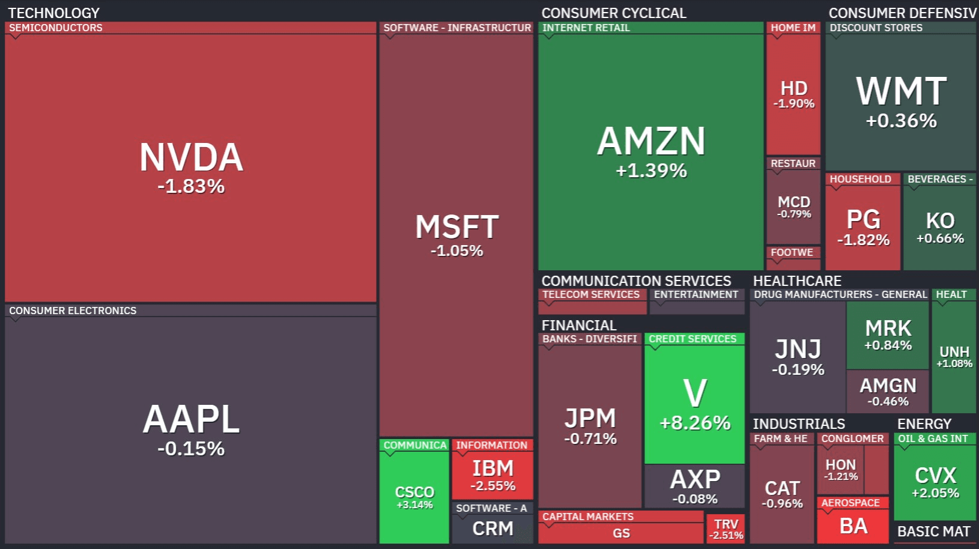The image size is (979, 549).
Task: Click the Consumer Cyclical sector heading
Action: 613,13
